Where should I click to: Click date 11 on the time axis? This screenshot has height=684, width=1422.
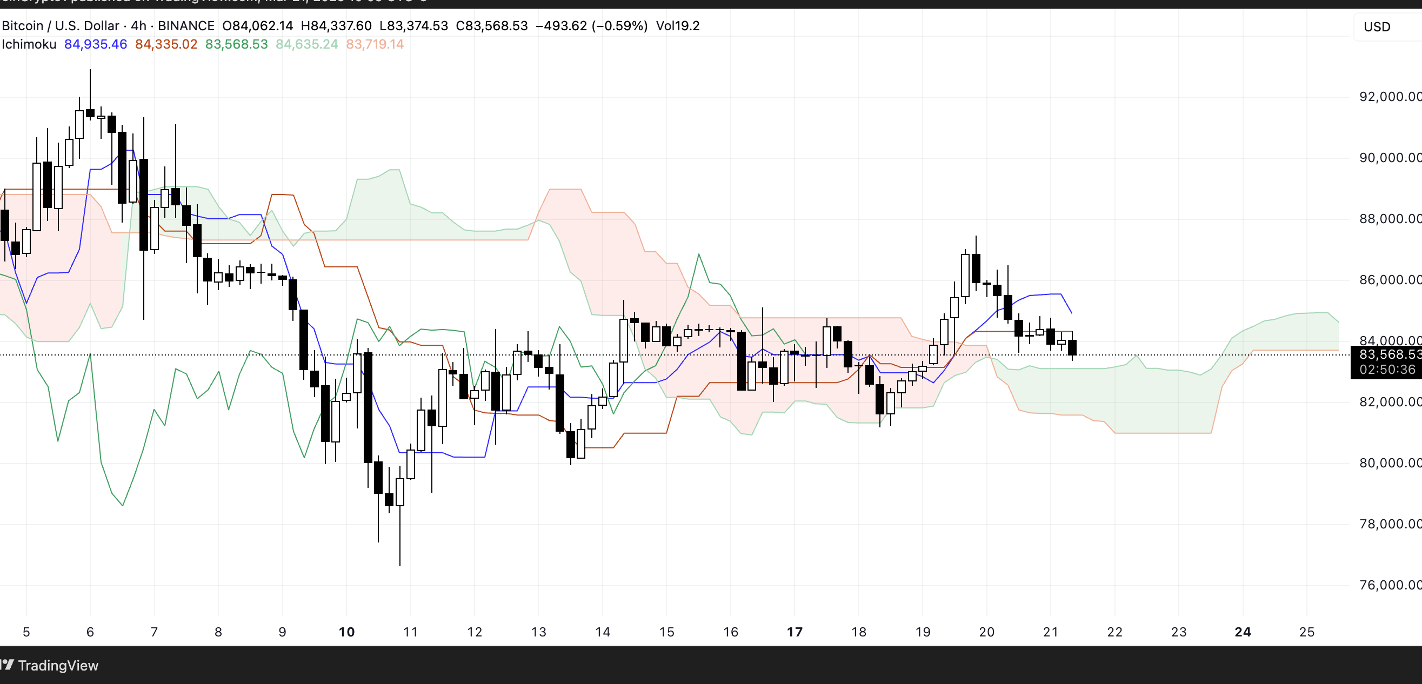(410, 632)
